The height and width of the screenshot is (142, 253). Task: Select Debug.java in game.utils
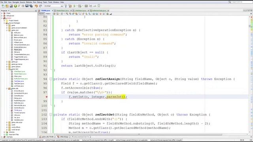pos(18,98)
